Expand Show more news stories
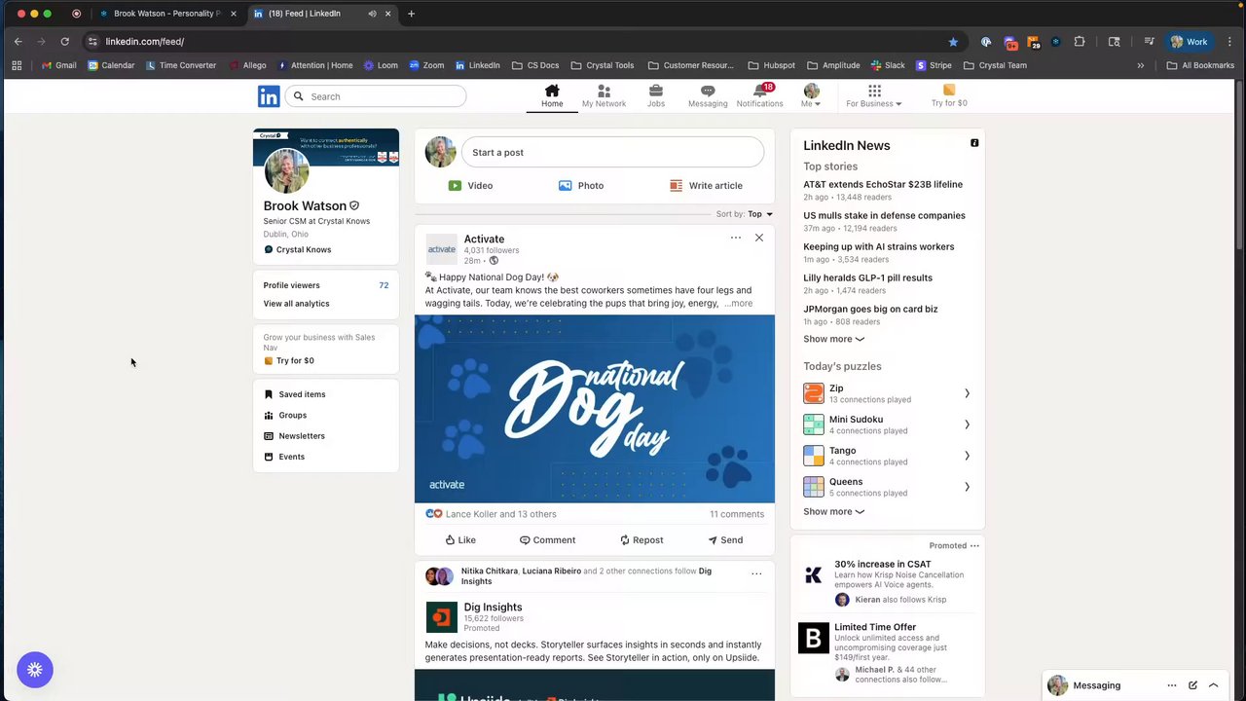The height and width of the screenshot is (701, 1246). point(833,339)
